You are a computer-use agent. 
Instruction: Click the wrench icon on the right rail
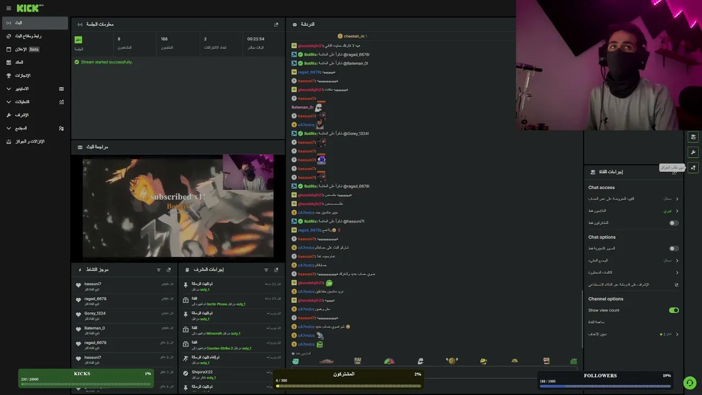pyautogui.click(x=693, y=152)
